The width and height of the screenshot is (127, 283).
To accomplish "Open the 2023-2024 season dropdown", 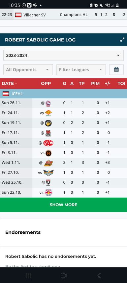I will point(63,55).
